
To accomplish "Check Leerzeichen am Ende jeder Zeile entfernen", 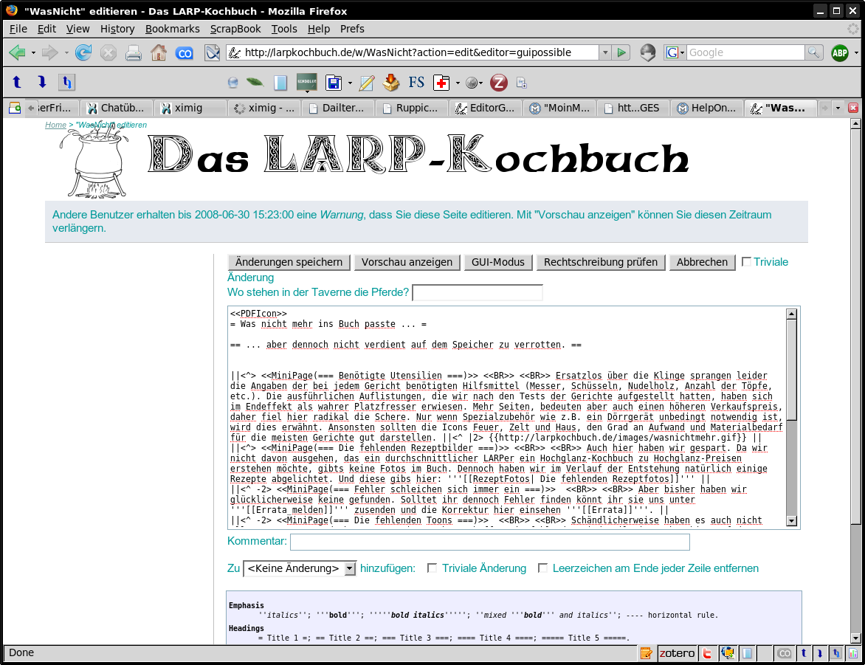I will pos(542,568).
